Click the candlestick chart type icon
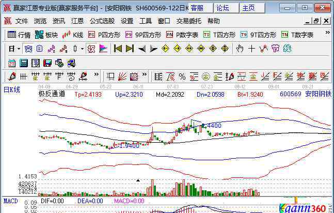334x213 pixels. click(75, 49)
